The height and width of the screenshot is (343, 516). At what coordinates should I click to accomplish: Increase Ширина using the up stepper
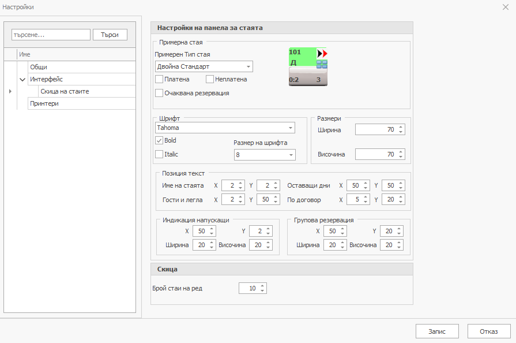[401, 126]
